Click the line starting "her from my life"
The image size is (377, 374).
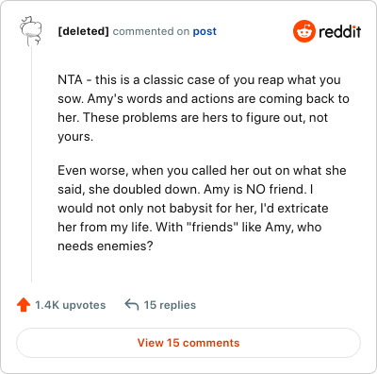(x=189, y=227)
